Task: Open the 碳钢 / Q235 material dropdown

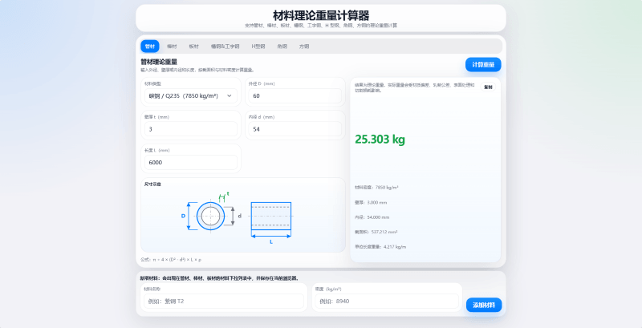Action: [x=191, y=95]
